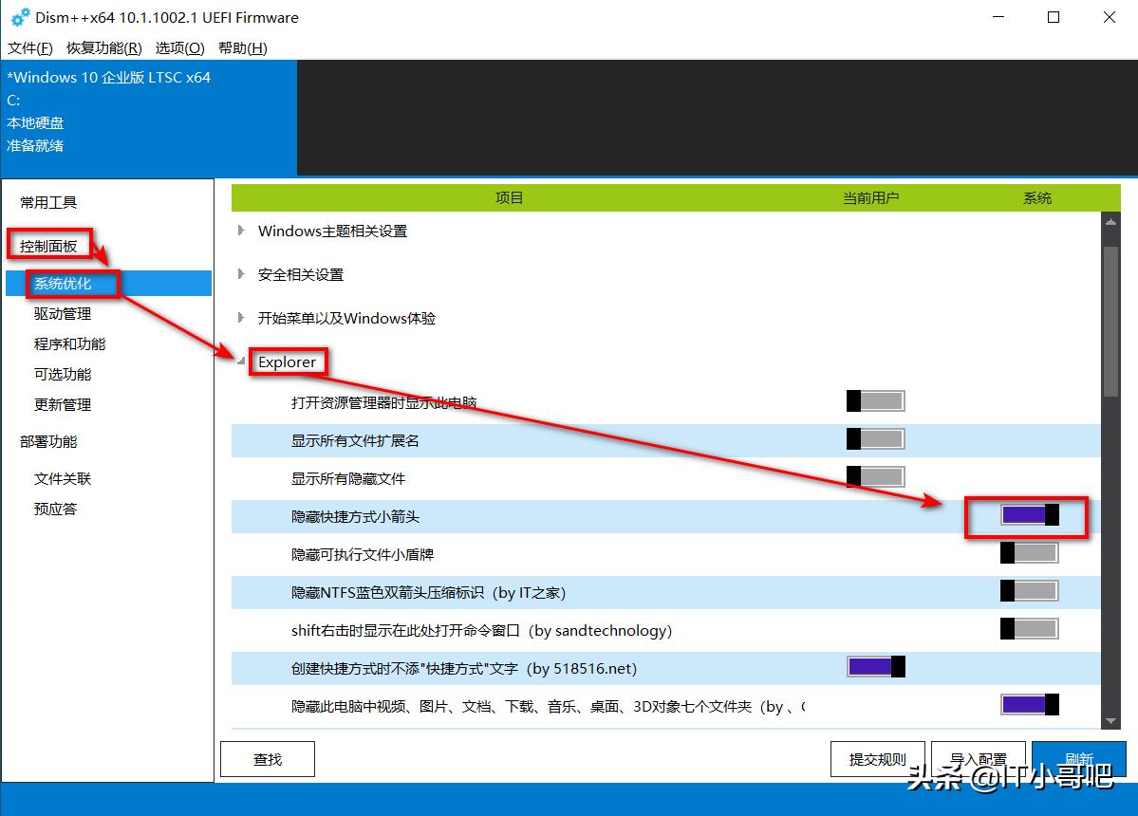This screenshot has width=1138, height=816.
Task: Click Windows主题相关设置 label
Action: click(332, 232)
